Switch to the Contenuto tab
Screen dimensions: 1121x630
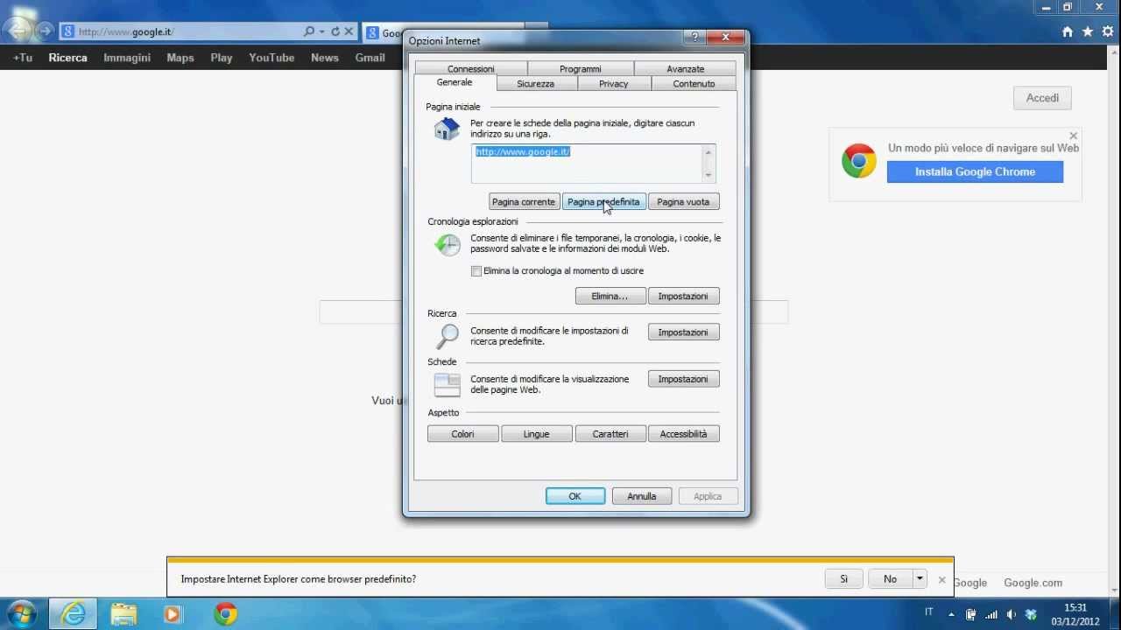click(694, 84)
